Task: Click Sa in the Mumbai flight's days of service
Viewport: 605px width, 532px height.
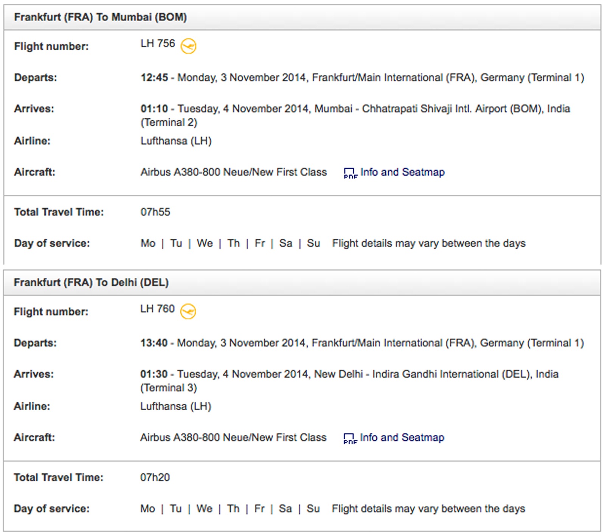Action: [286, 243]
